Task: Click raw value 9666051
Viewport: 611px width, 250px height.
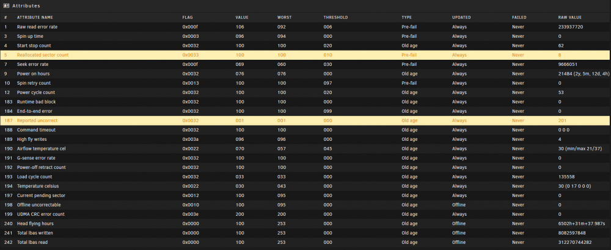Action: tap(568, 64)
